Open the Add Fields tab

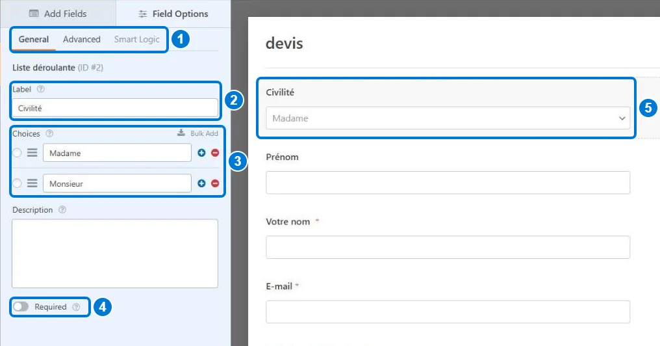coord(58,14)
